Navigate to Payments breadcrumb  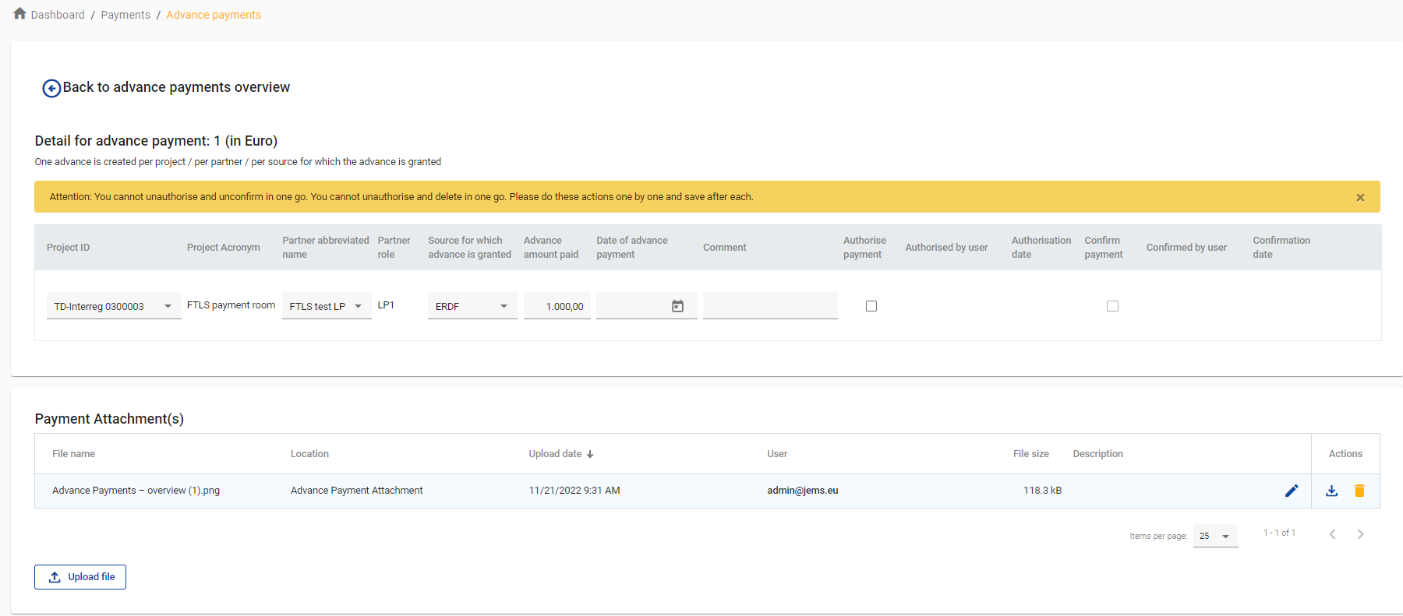pos(125,15)
